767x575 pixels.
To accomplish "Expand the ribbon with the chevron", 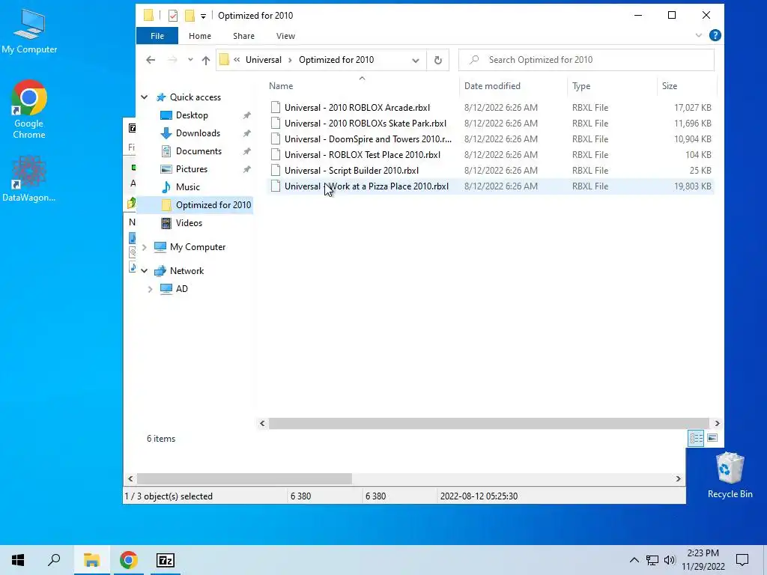I will 699,35.
